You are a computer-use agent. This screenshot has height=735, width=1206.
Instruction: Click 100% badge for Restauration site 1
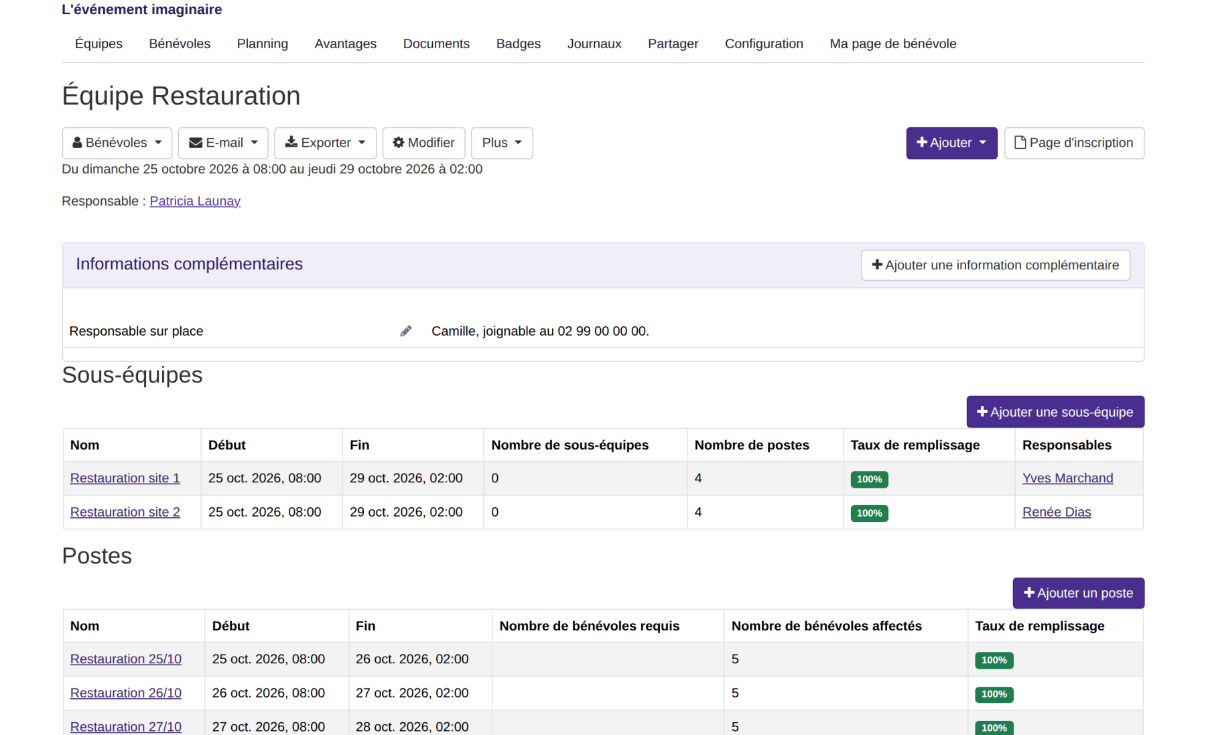click(869, 480)
